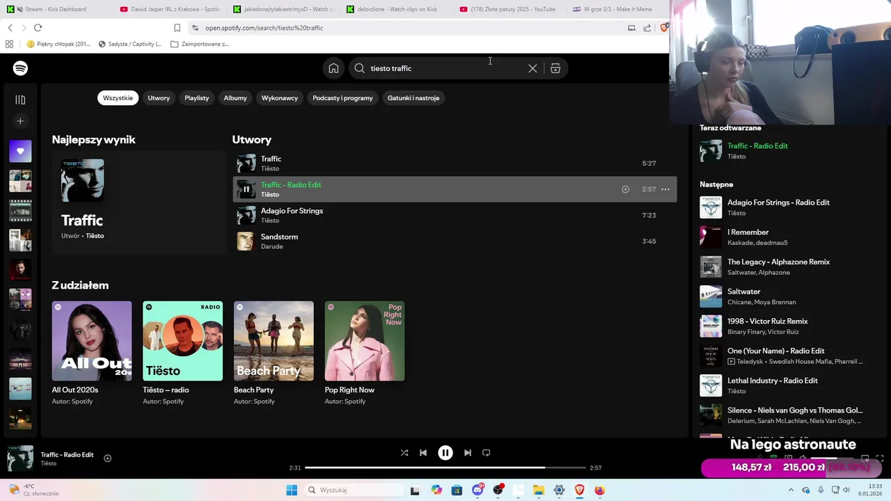
Task: Play the Traffic 5:27 track row
Action: pyautogui.click(x=455, y=163)
